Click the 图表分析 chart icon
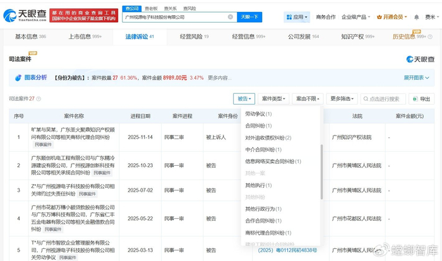 [19, 78]
